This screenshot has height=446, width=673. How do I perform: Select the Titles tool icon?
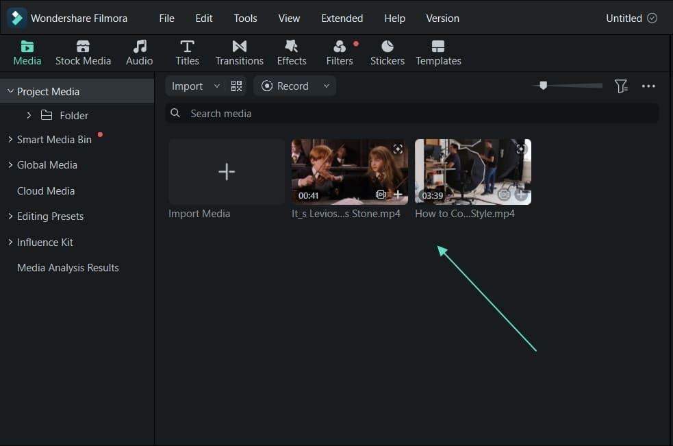(x=187, y=46)
